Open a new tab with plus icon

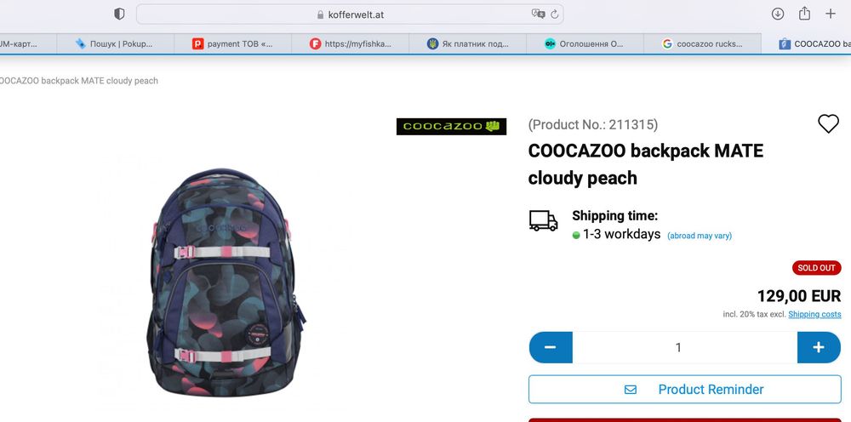tap(831, 14)
